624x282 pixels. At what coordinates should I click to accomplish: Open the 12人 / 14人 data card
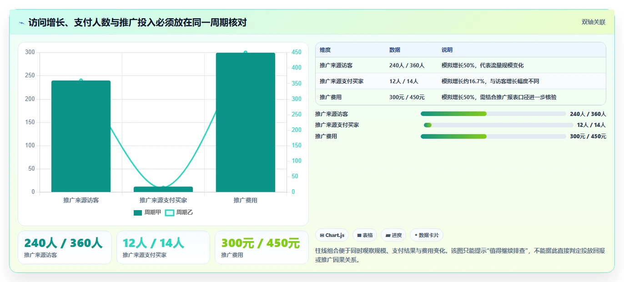point(163,247)
